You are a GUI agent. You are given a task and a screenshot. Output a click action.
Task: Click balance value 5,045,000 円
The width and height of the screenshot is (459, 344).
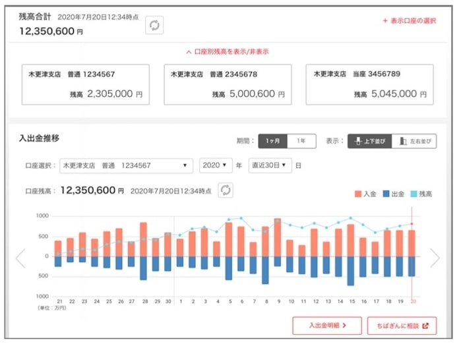tap(399, 94)
